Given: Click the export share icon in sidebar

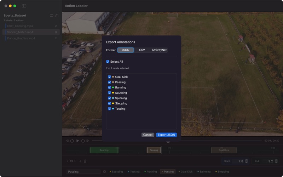Looking at the screenshot, I should [x=57, y=16].
